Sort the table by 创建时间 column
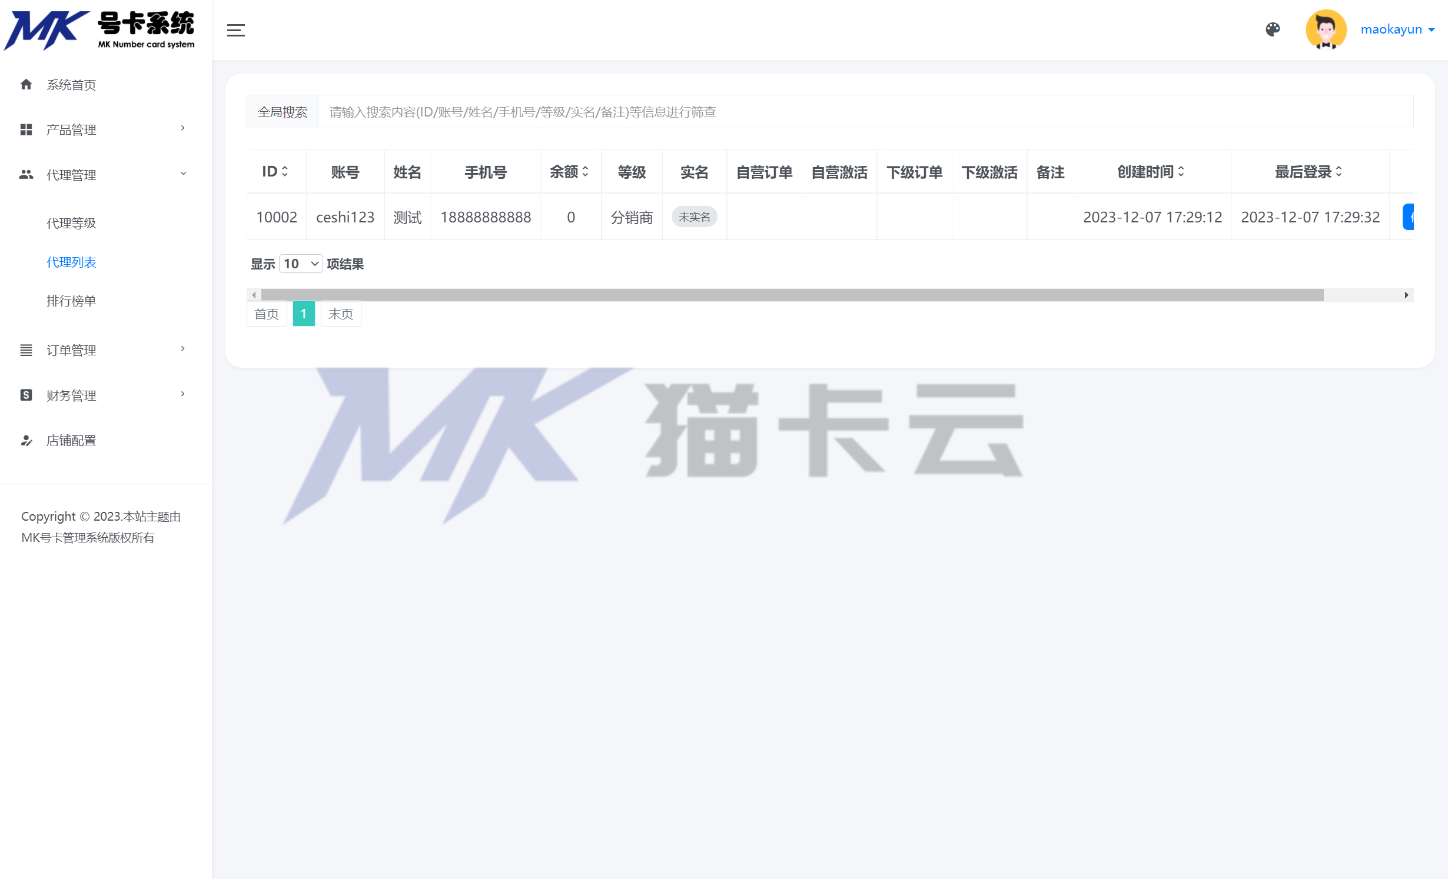This screenshot has width=1448, height=879. click(1151, 172)
